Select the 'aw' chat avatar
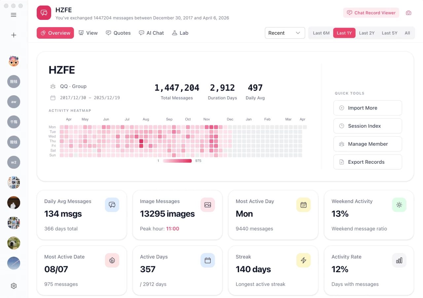The image size is (423, 298). pos(14,102)
